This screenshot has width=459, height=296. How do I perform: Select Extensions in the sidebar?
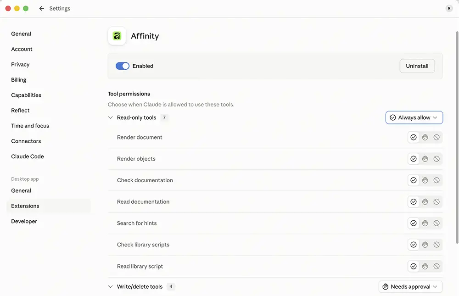point(49,206)
